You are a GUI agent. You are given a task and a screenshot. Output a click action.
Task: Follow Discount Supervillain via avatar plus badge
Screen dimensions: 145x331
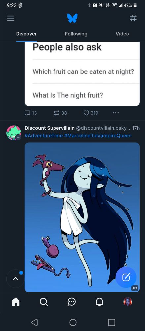point(19,137)
